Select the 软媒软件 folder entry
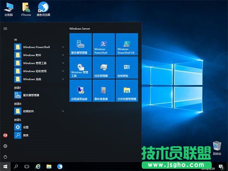Image resolution: width=228 pixels, height=171 pixels. click(x=40, y=111)
